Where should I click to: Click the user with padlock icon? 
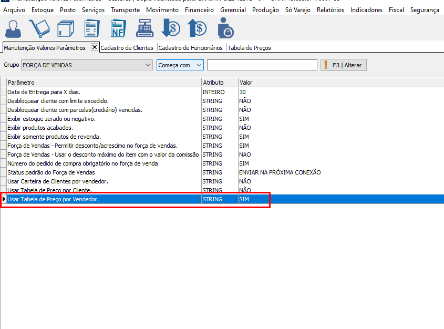[225, 28]
